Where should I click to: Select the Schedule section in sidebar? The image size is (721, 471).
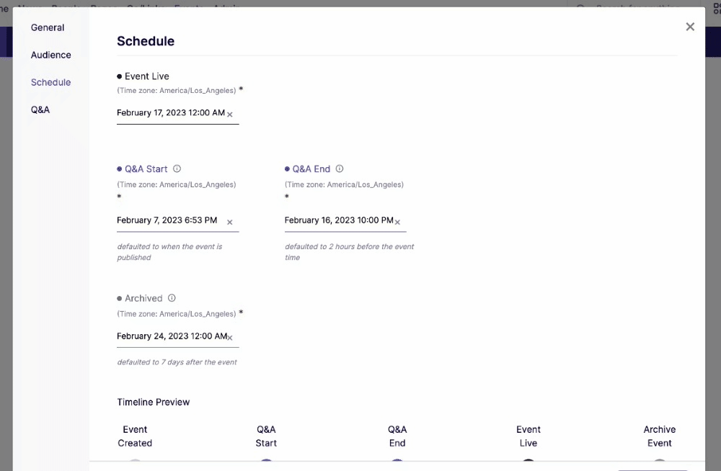pos(50,82)
